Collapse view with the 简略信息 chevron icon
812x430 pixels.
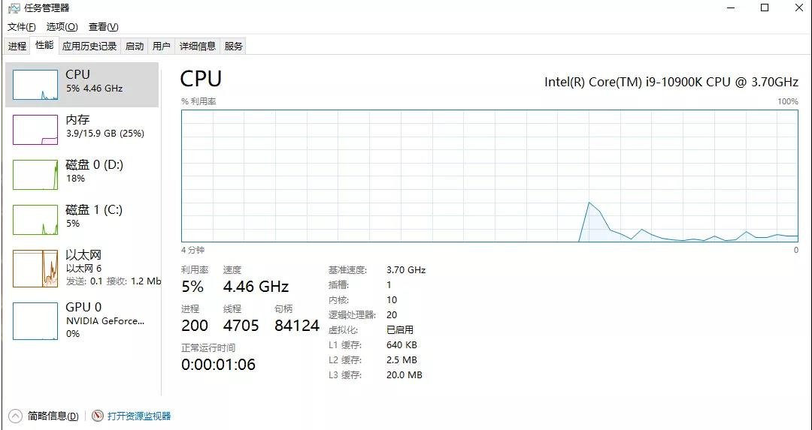[16, 416]
